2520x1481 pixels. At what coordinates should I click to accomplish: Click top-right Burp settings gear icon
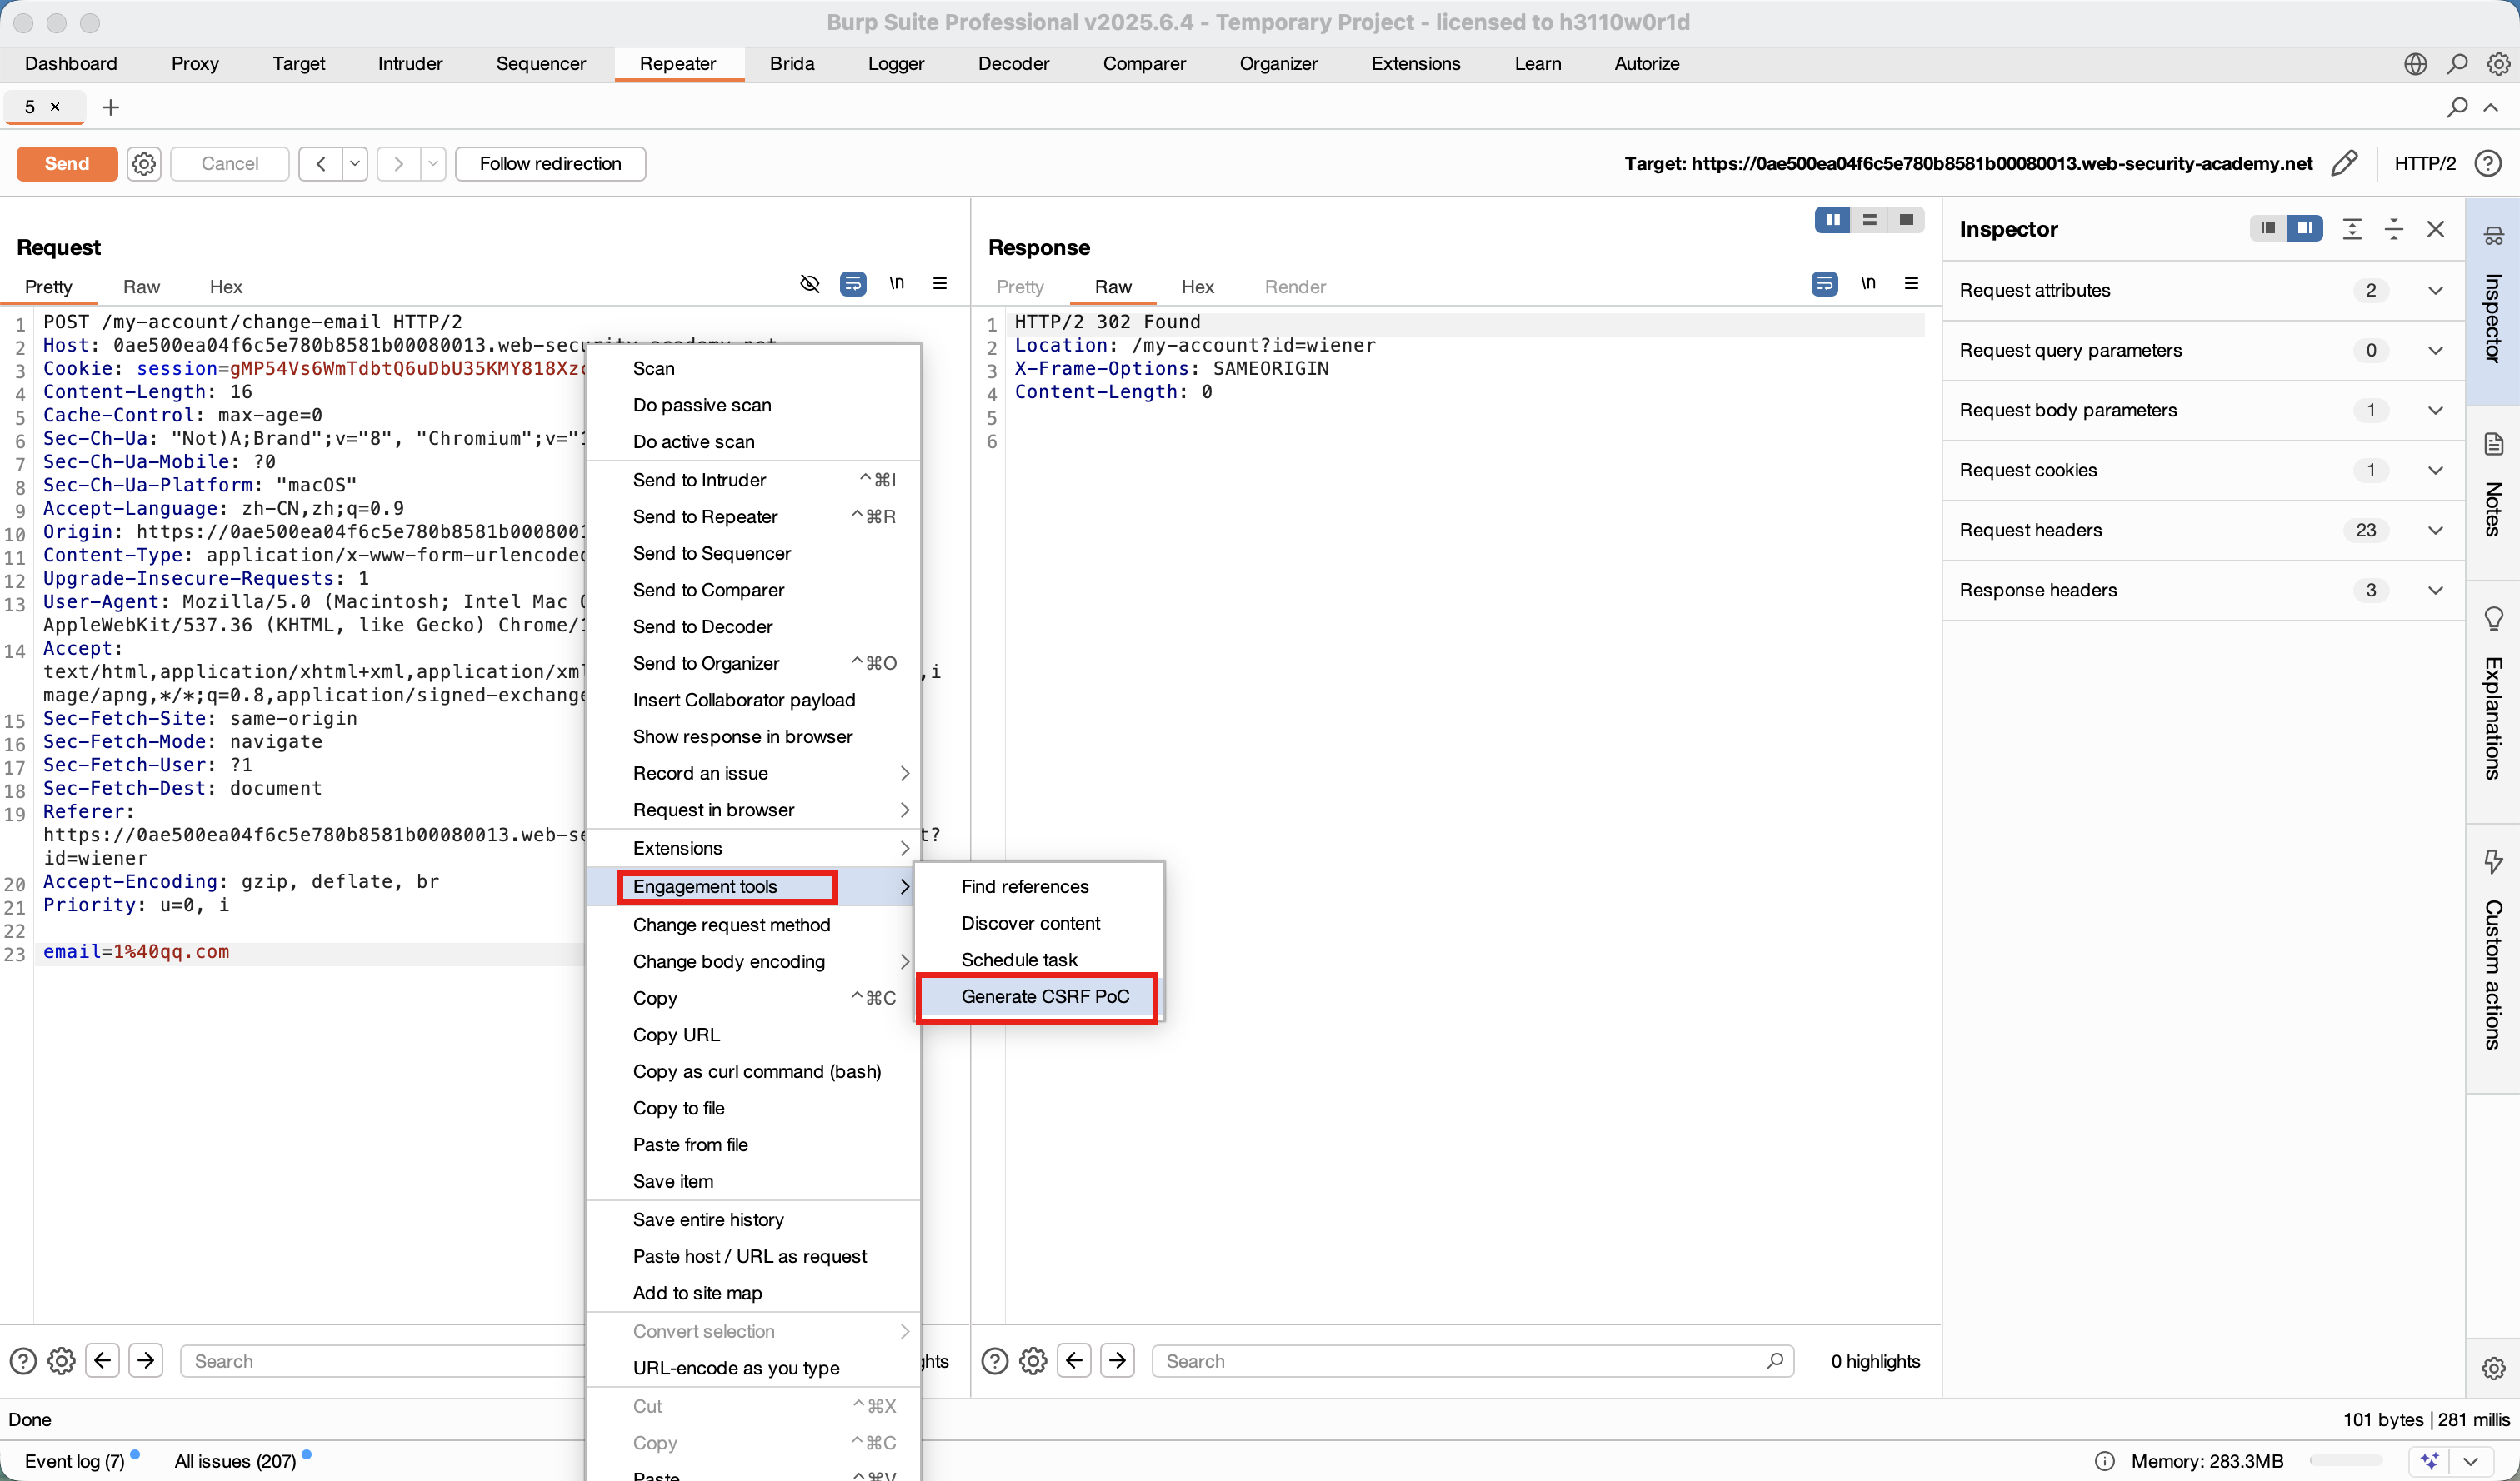(x=2498, y=64)
